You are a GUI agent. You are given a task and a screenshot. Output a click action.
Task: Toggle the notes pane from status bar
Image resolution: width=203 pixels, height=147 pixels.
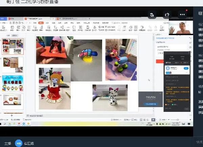tap(127, 120)
